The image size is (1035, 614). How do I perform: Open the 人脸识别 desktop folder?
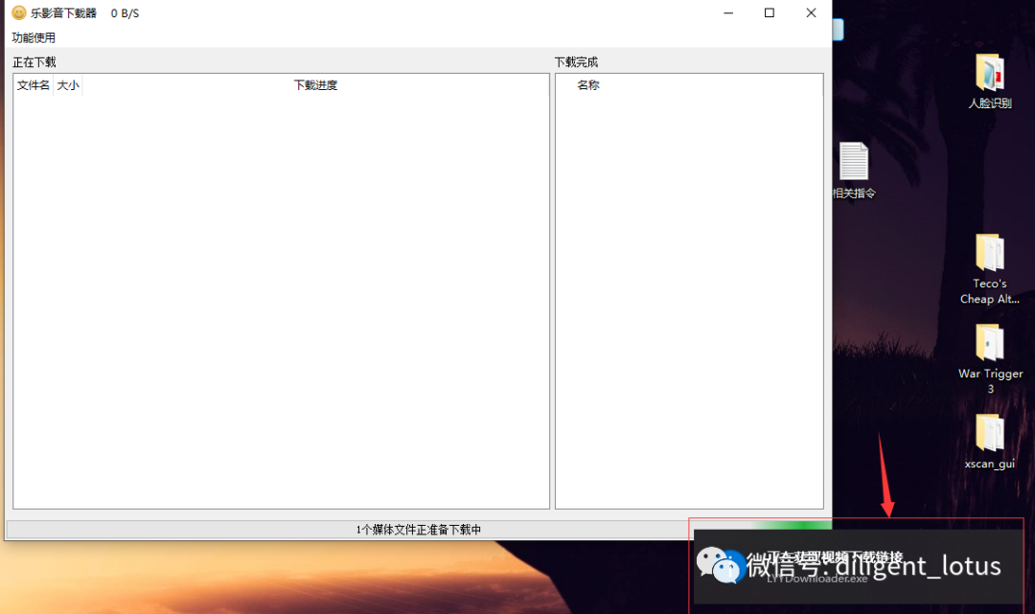(989, 80)
